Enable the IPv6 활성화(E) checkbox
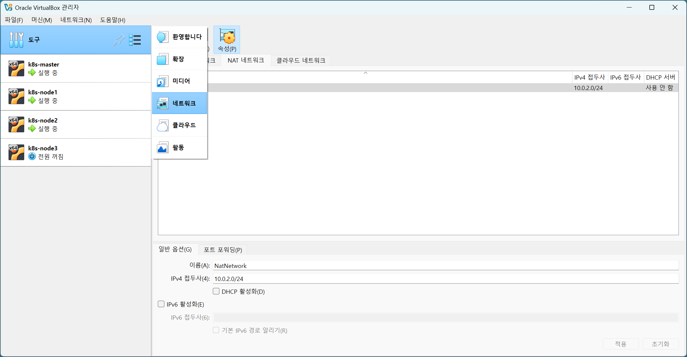 [161, 304]
